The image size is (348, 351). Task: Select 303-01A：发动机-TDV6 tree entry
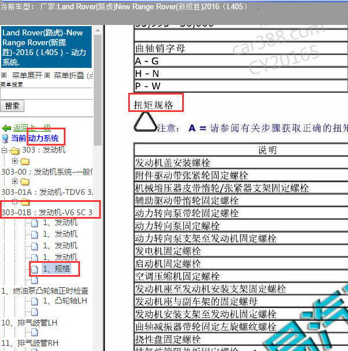tap(47, 192)
